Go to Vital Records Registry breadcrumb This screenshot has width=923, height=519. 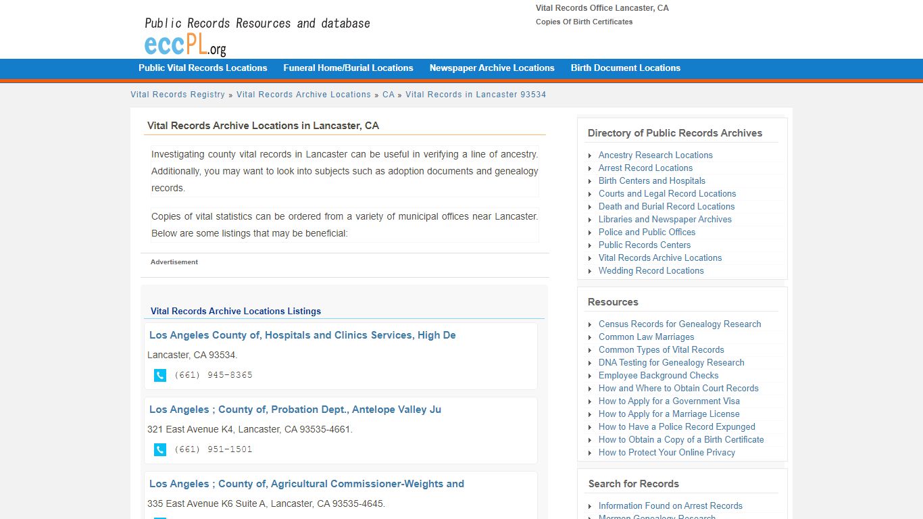178,95
